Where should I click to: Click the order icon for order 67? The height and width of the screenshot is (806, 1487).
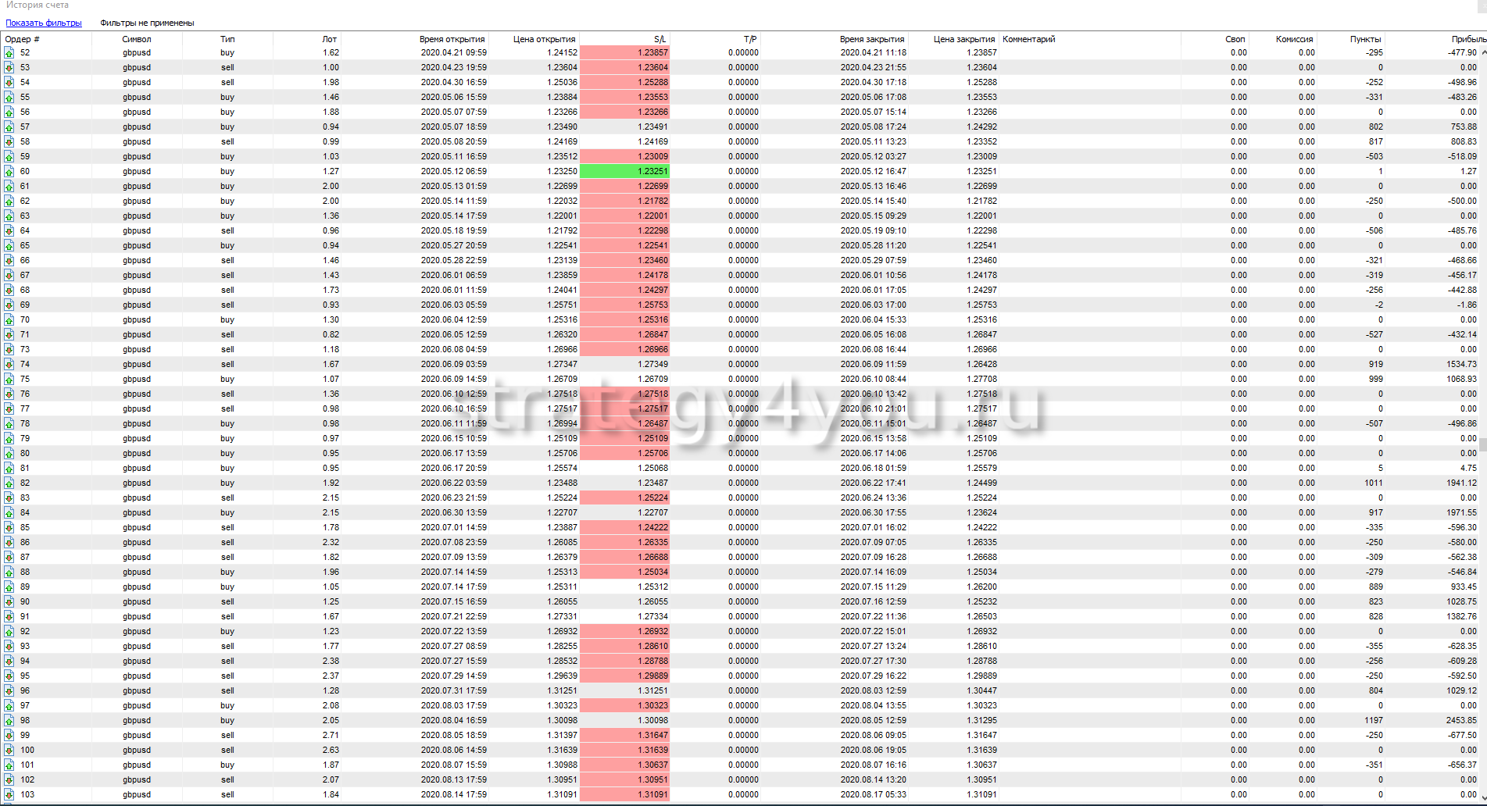coord(9,276)
